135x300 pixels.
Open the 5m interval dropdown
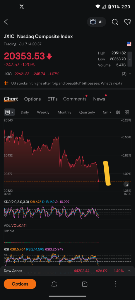pos(107,112)
